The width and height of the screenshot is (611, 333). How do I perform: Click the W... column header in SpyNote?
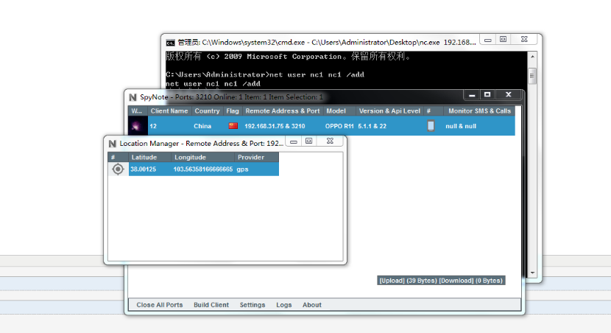[138, 111]
